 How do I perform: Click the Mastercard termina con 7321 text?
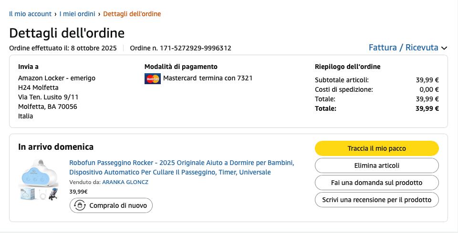208,78
